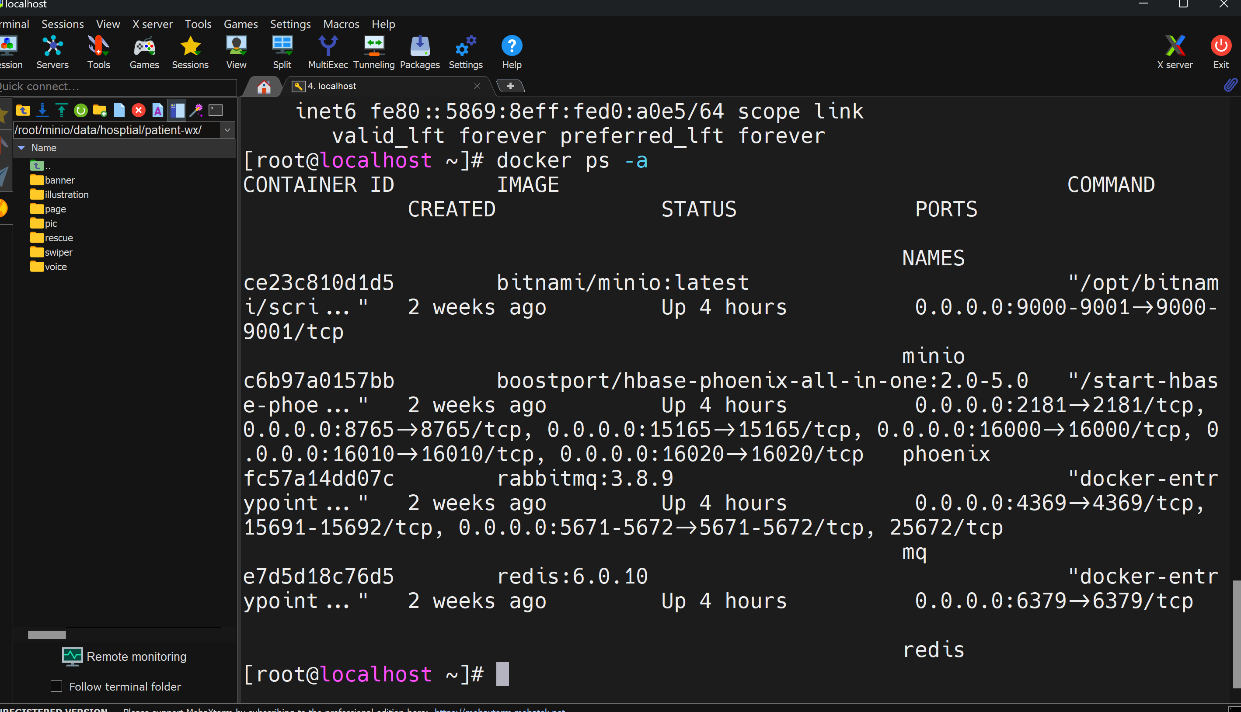The image size is (1241, 712).
Task: Select the swiper folder
Action: click(51, 252)
